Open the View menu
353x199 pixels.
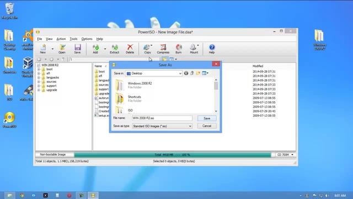tap(49, 39)
